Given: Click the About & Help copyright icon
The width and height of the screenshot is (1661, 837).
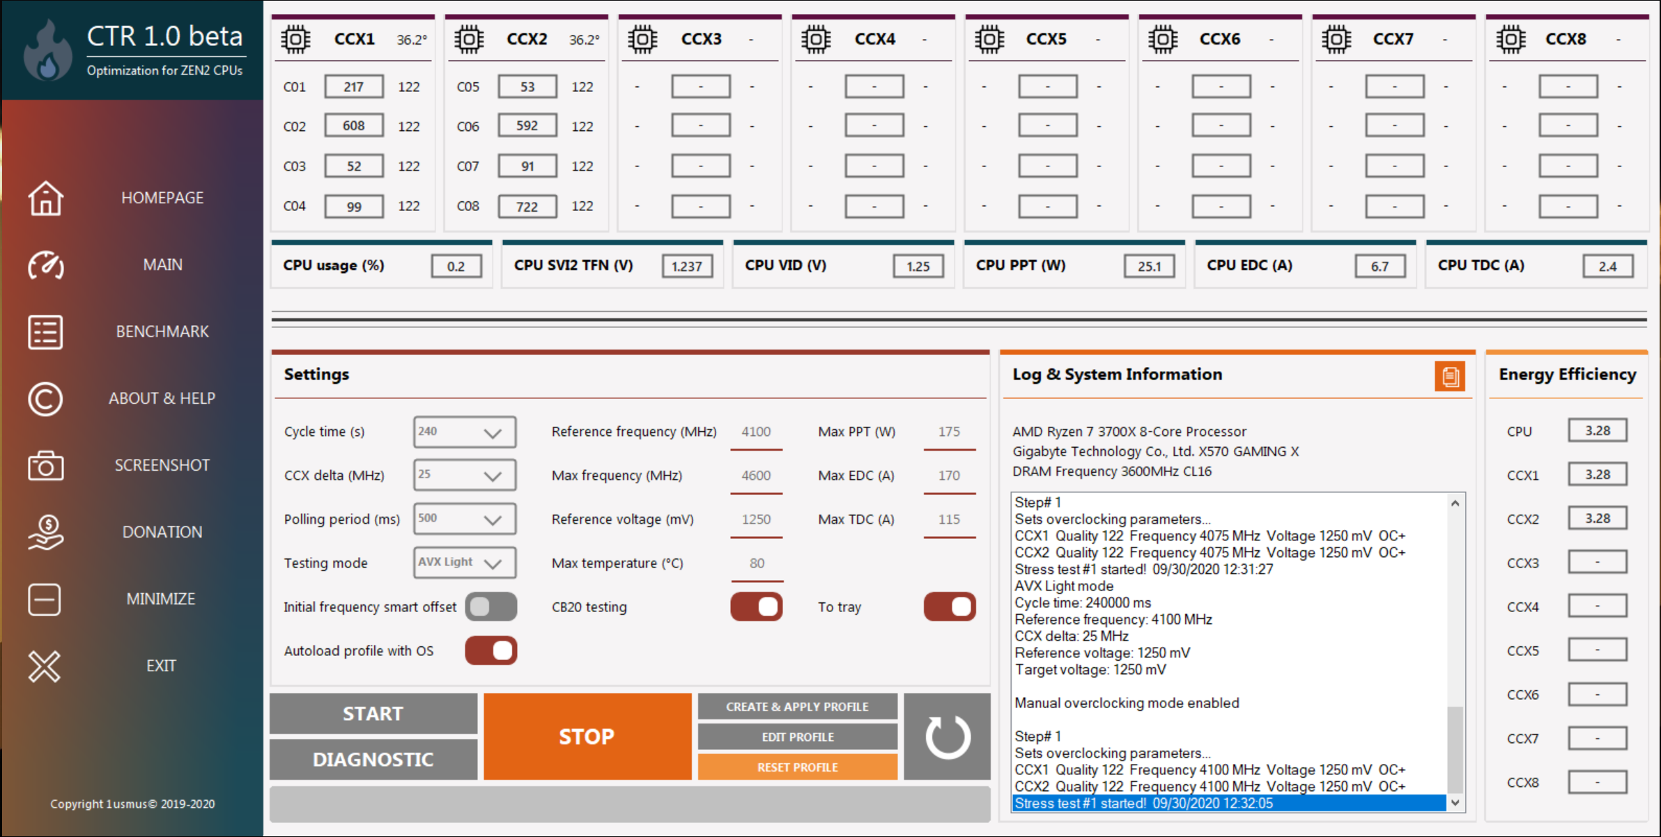Looking at the screenshot, I should pyautogui.click(x=46, y=399).
